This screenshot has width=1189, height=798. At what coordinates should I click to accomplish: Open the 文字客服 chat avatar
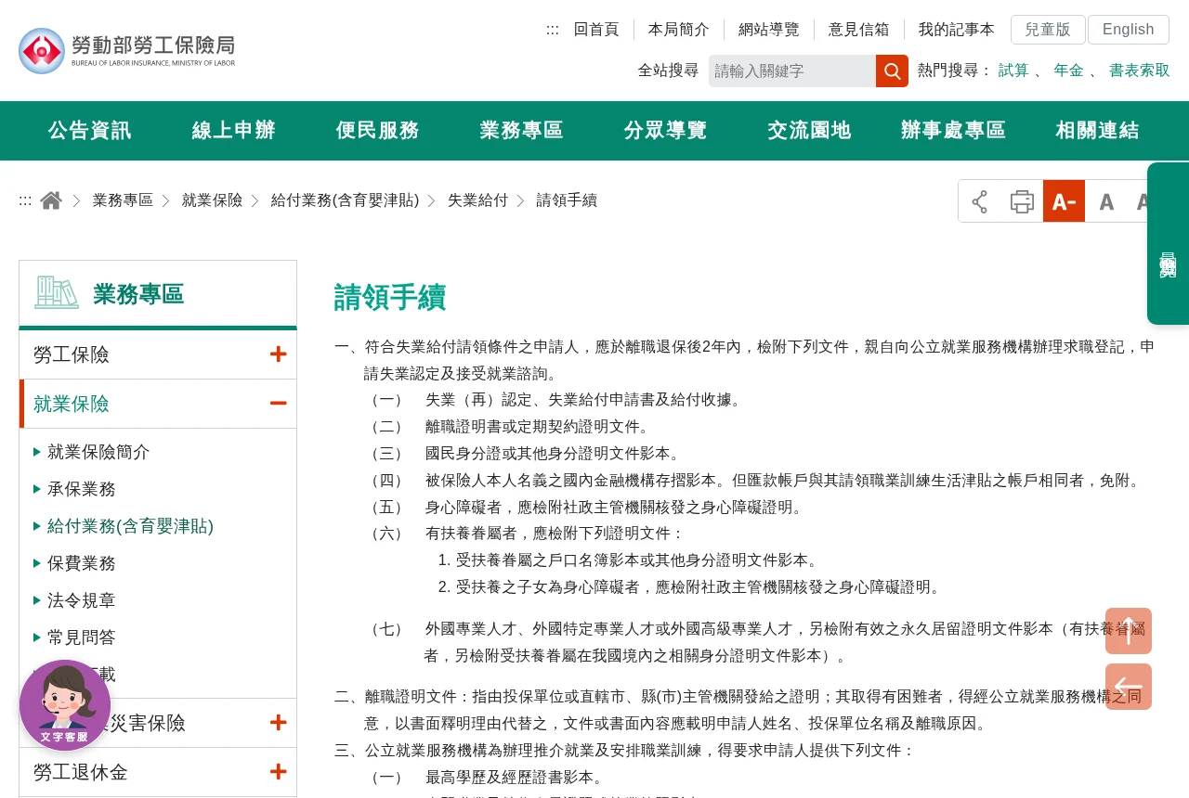(65, 705)
